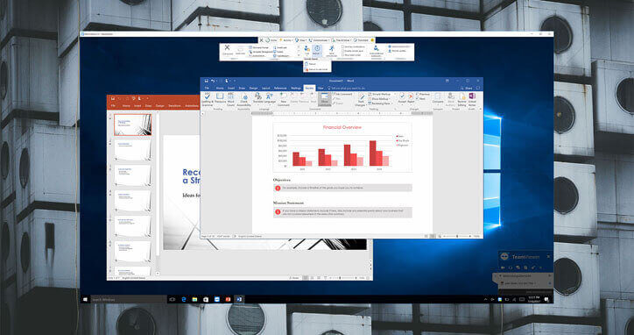Toggle the middle checkbox in TeamViewer toolbar
This screenshot has width=634, height=335.
pyautogui.click(x=343, y=51)
